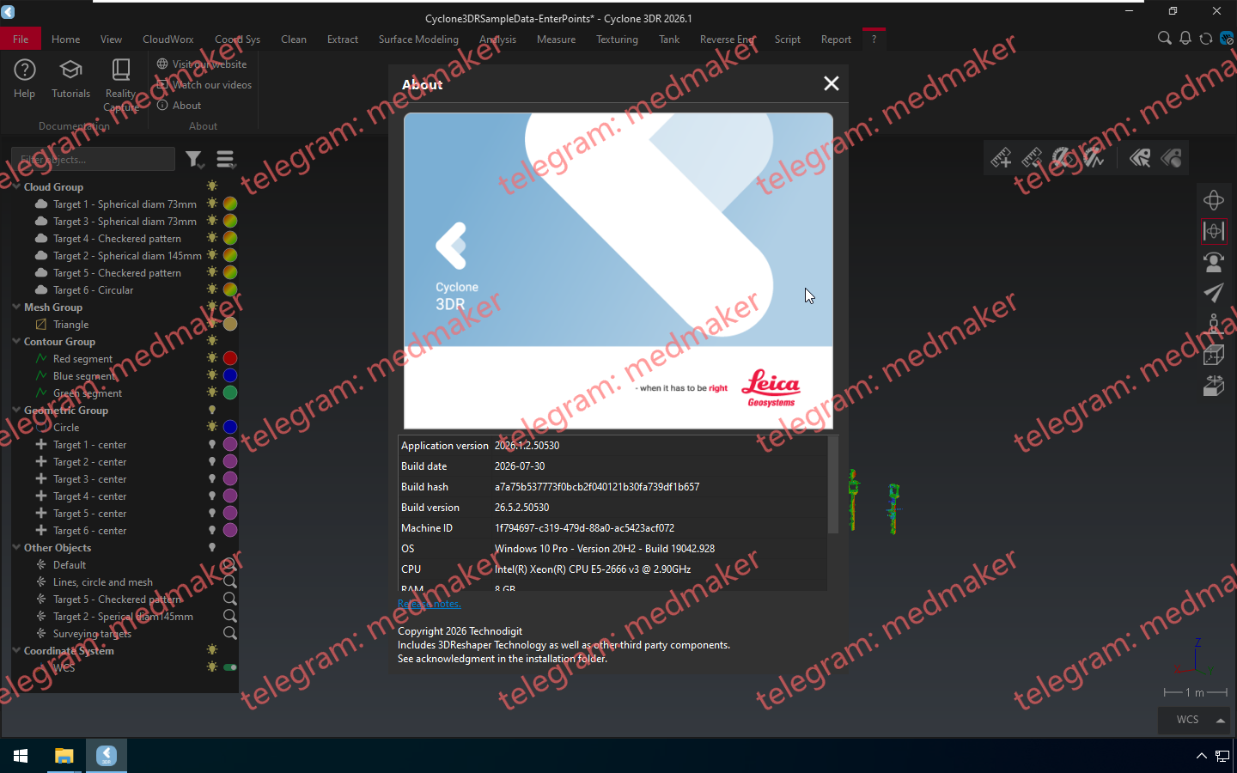
Task: Switch to the Measure ribbon tab
Action: [x=556, y=40]
